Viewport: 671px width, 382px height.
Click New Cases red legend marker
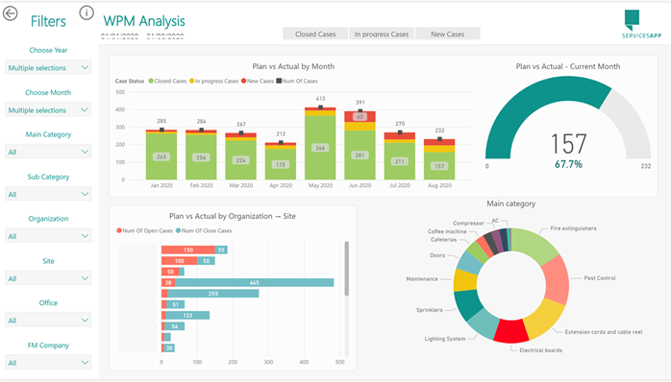[243, 81]
